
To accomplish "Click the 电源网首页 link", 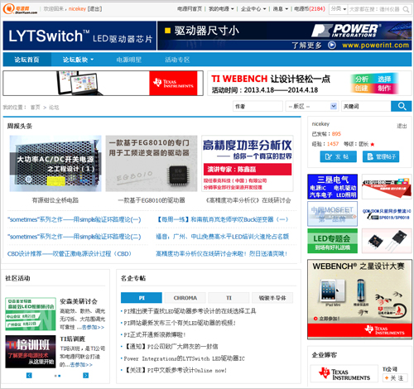I will [x=190, y=9].
